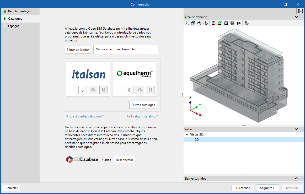Go to the Espaços step

tap(14, 26)
